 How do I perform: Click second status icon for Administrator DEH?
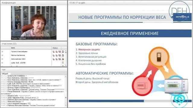(56, 59)
